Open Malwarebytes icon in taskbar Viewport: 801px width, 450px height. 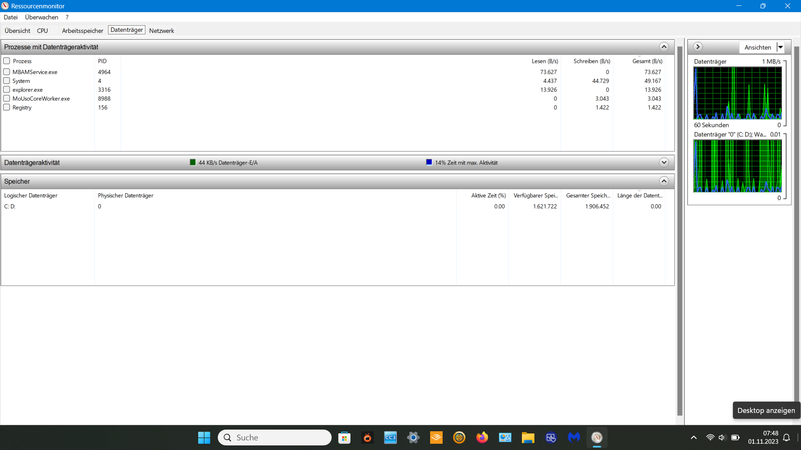click(x=574, y=437)
